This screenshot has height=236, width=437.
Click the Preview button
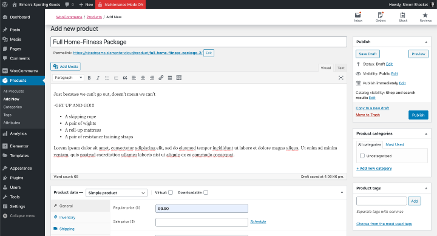[418, 54]
